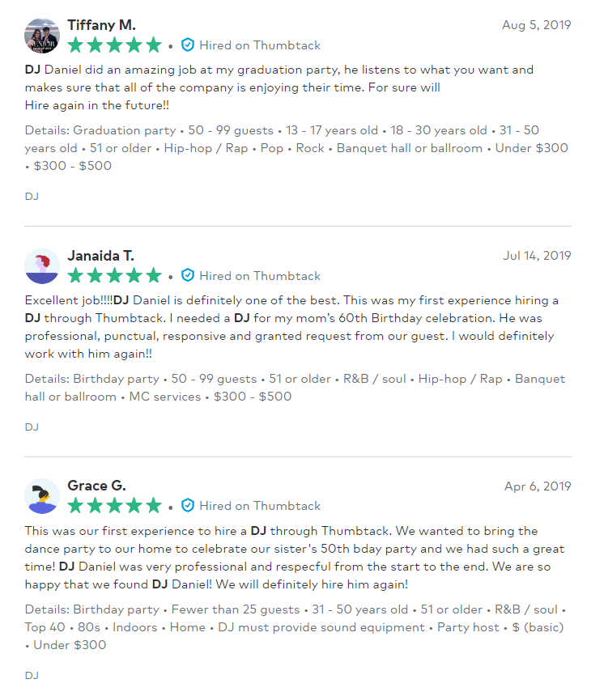This screenshot has width=604, height=692.
Task: Click verified shield icon on Tiffany's review
Action: pyautogui.click(x=188, y=45)
